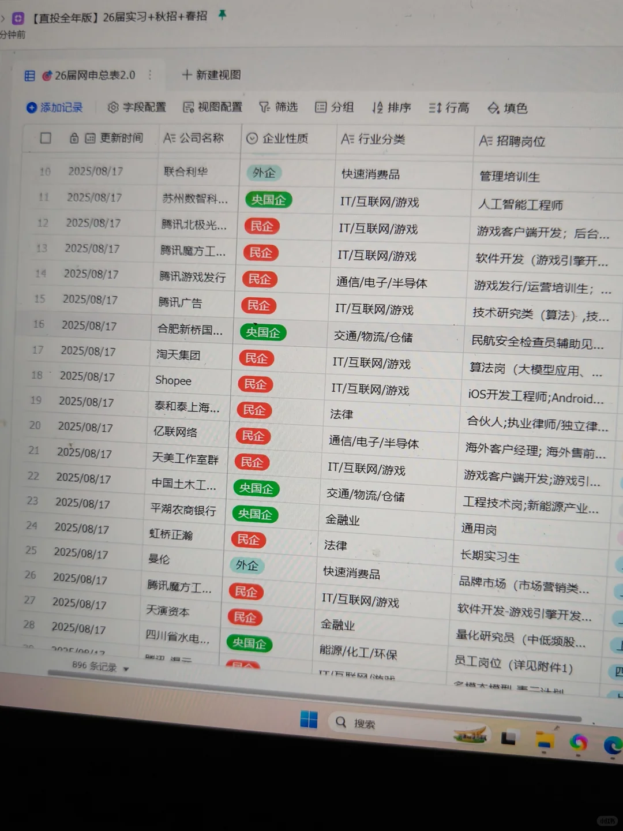Click the 管理培训生 position cell

[x=509, y=177]
